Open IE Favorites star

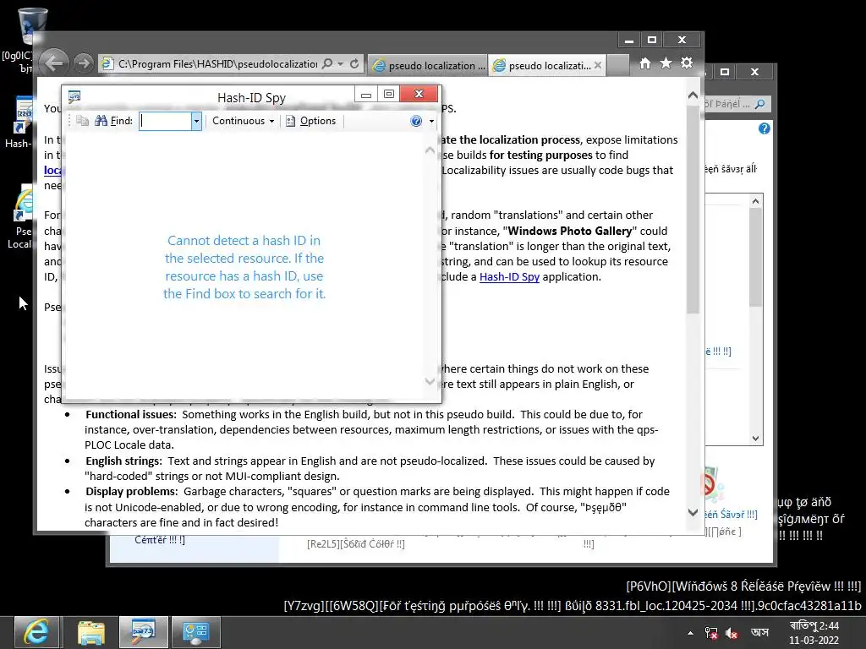point(666,63)
